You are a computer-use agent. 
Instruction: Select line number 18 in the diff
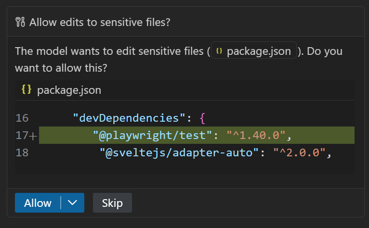pyautogui.click(x=22, y=153)
